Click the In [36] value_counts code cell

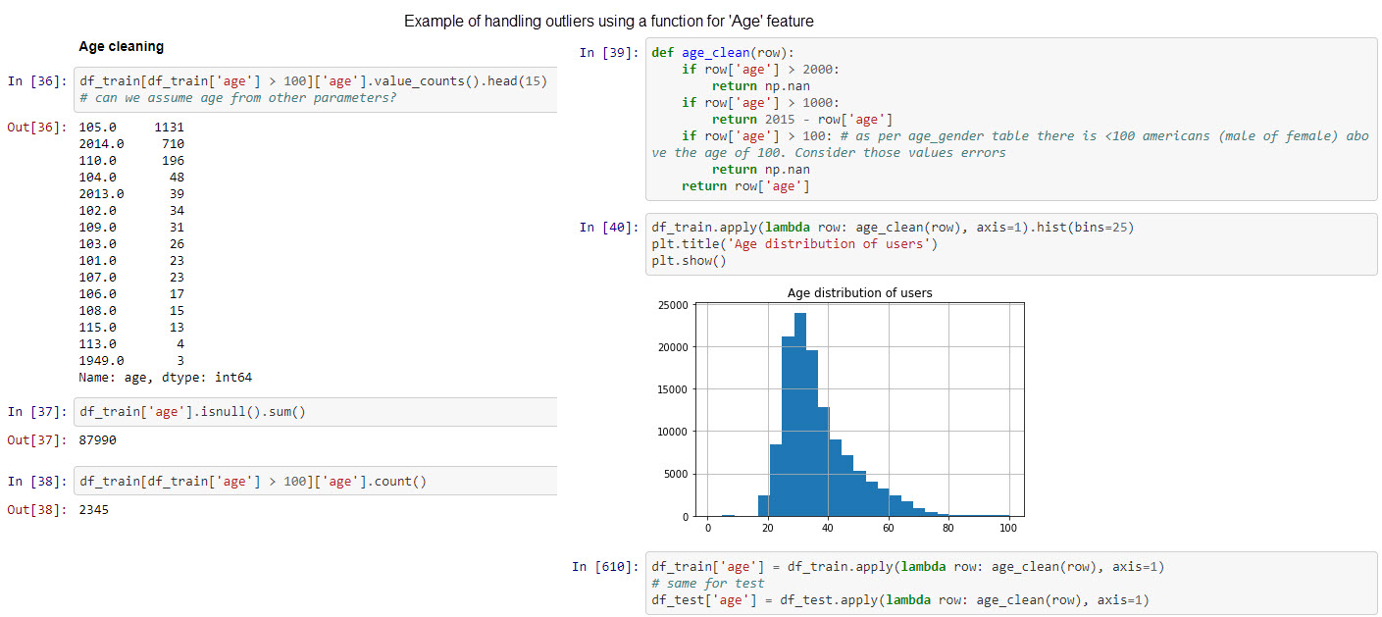click(315, 89)
